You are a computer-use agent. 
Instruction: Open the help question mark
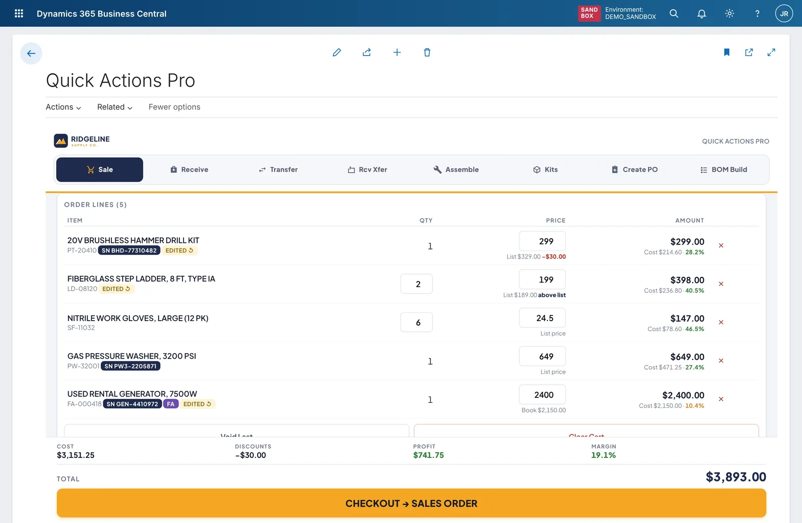pyautogui.click(x=757, y=14)
